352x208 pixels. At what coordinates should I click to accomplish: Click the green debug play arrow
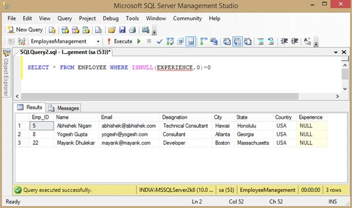click(139, 41)
